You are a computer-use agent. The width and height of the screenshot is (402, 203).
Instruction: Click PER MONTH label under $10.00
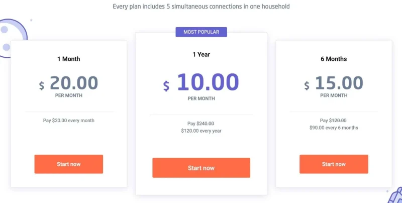[x=201, y=98]
